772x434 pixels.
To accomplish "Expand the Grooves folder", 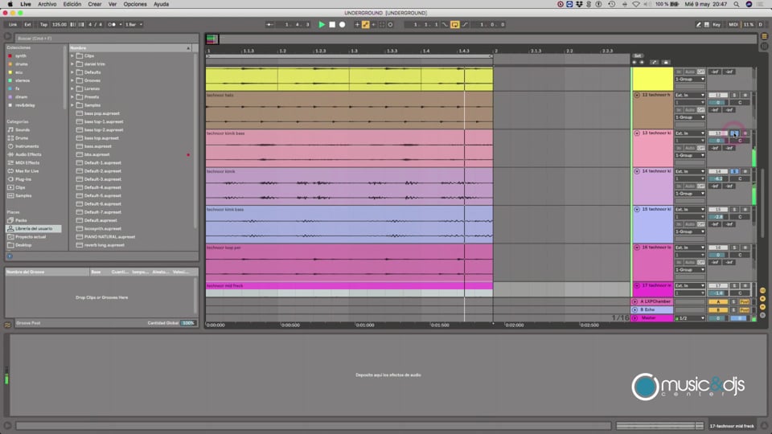I will 72,80.
